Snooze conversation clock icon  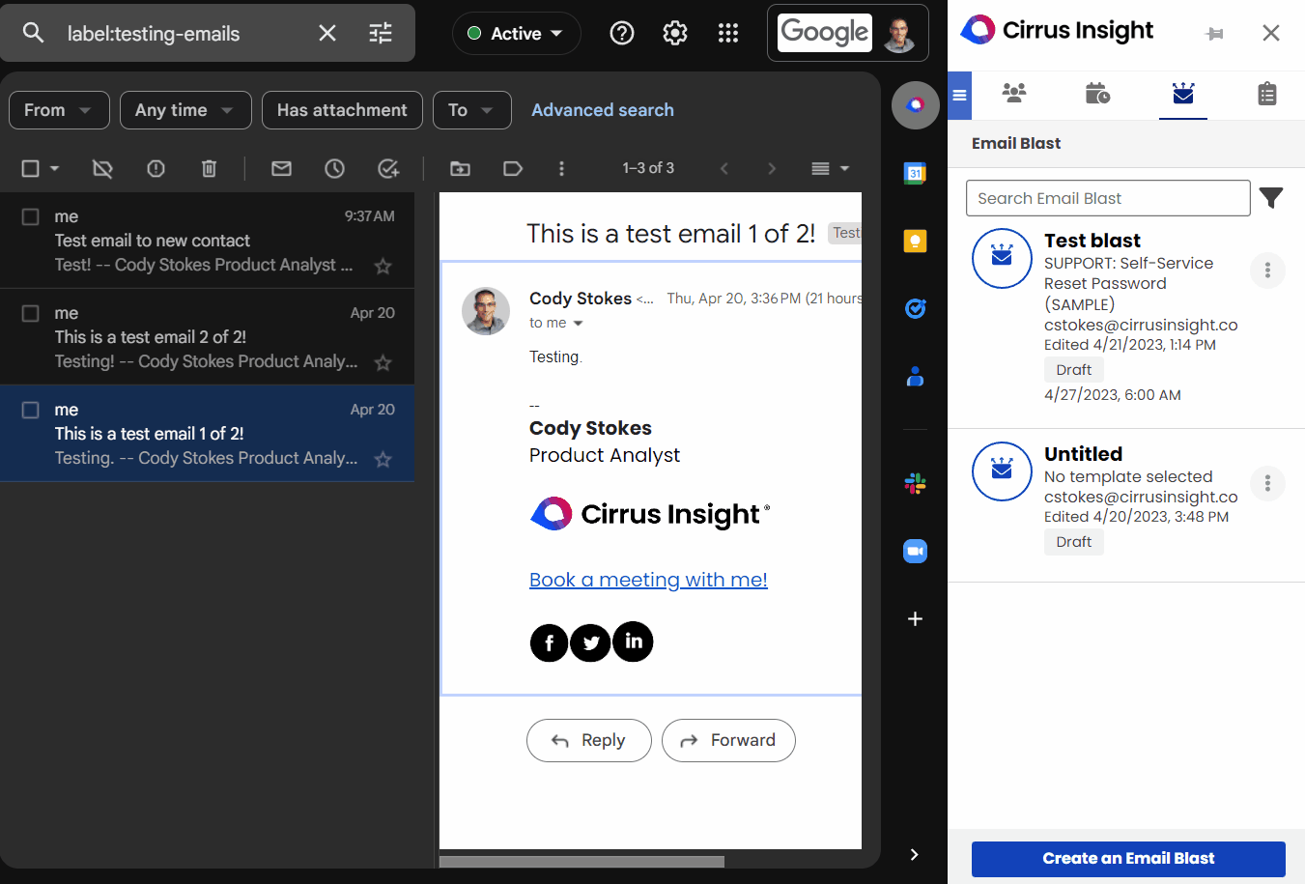pos(334,169)
